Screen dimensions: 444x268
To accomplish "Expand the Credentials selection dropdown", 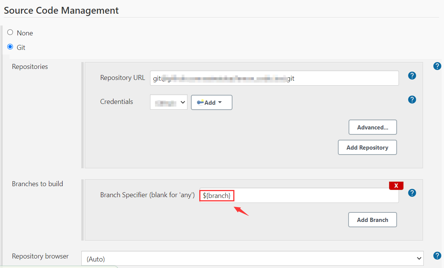I will coord(169,102).
